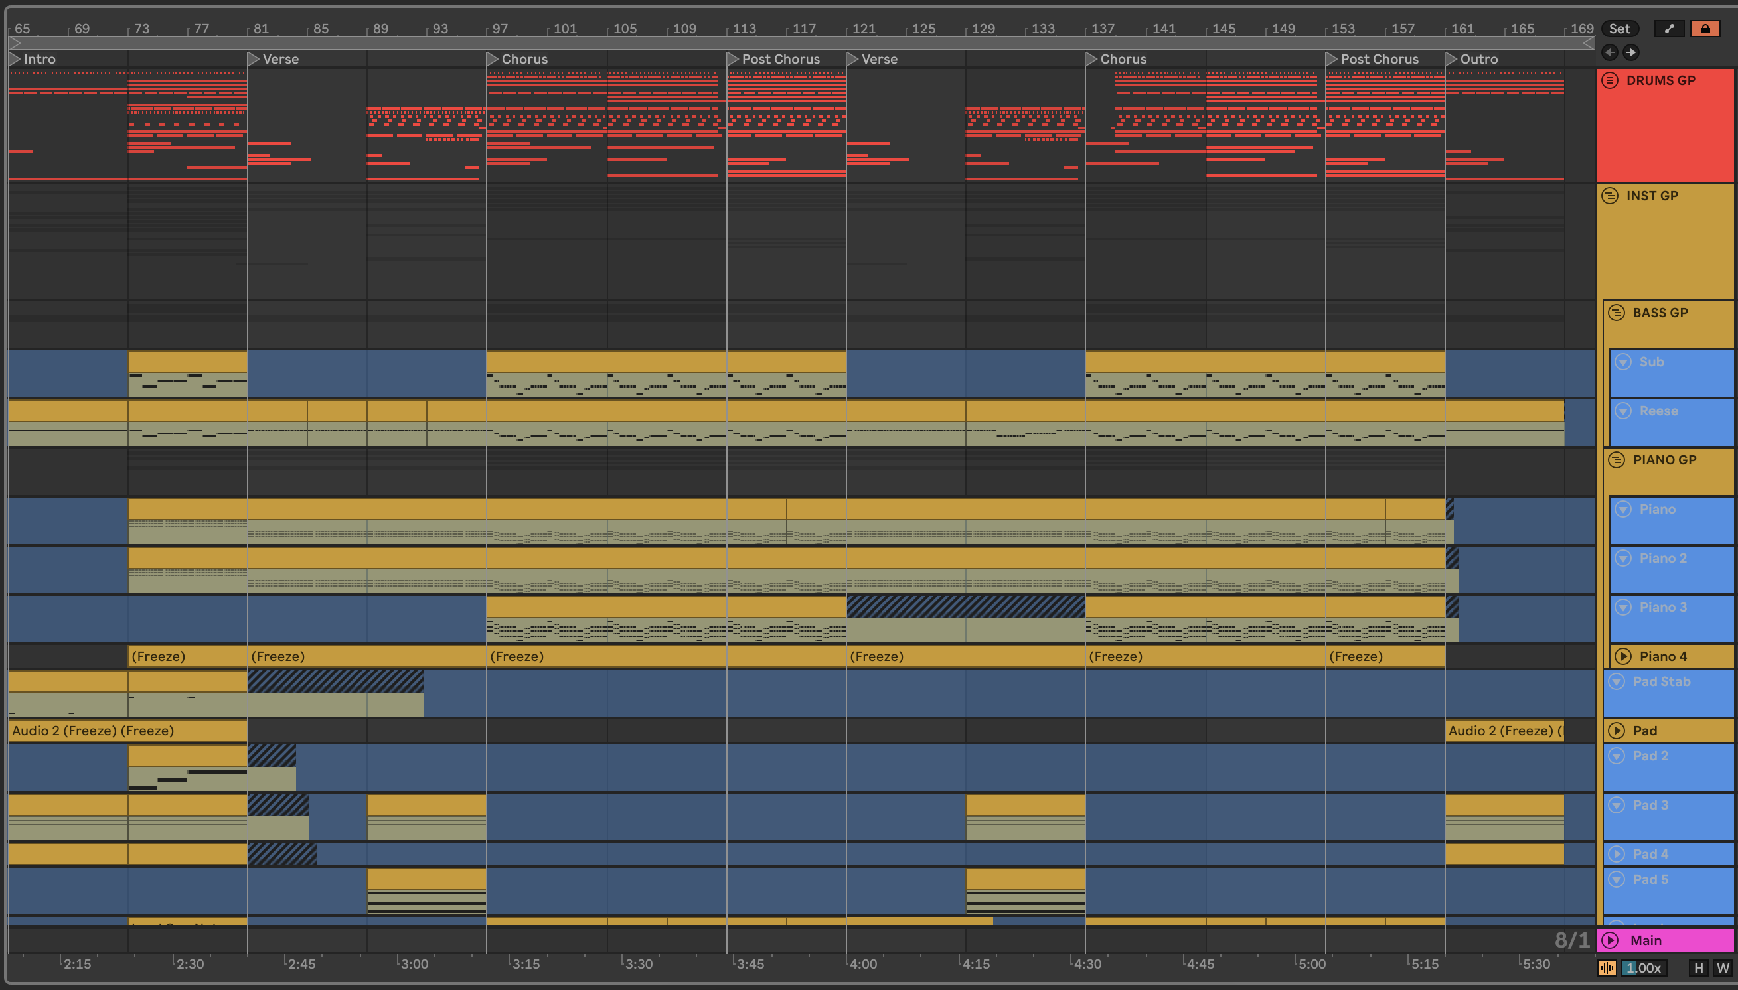This screenshot has width=1738, height=990.
Task: Click the W optimize width button
Action: click(1722, 968)
